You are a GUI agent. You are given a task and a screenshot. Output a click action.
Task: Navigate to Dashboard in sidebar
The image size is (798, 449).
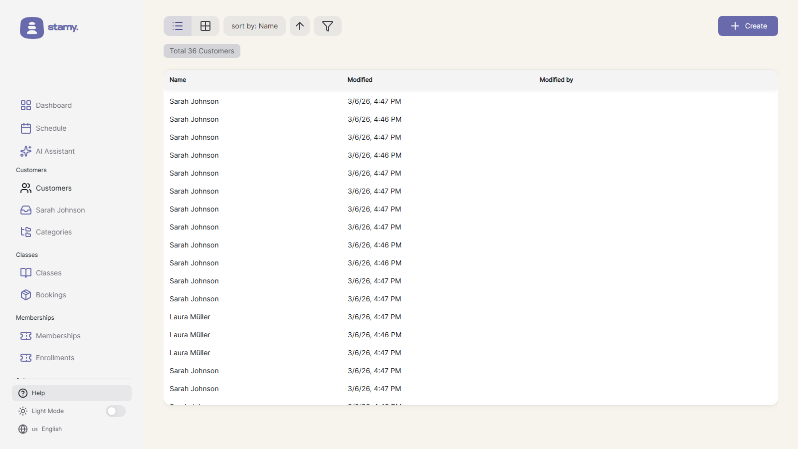tap(53, 105)
